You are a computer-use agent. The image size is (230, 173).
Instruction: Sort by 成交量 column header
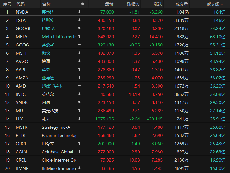[182, 4]
